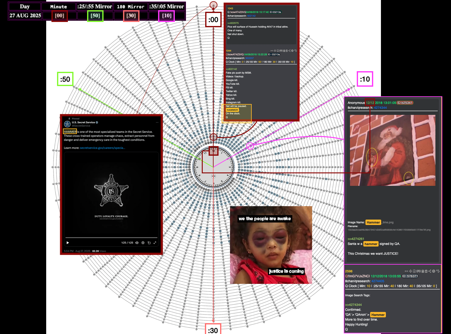451x334 pixels.
Task: Open the blue 922237 board link
Action: point(250,58)
